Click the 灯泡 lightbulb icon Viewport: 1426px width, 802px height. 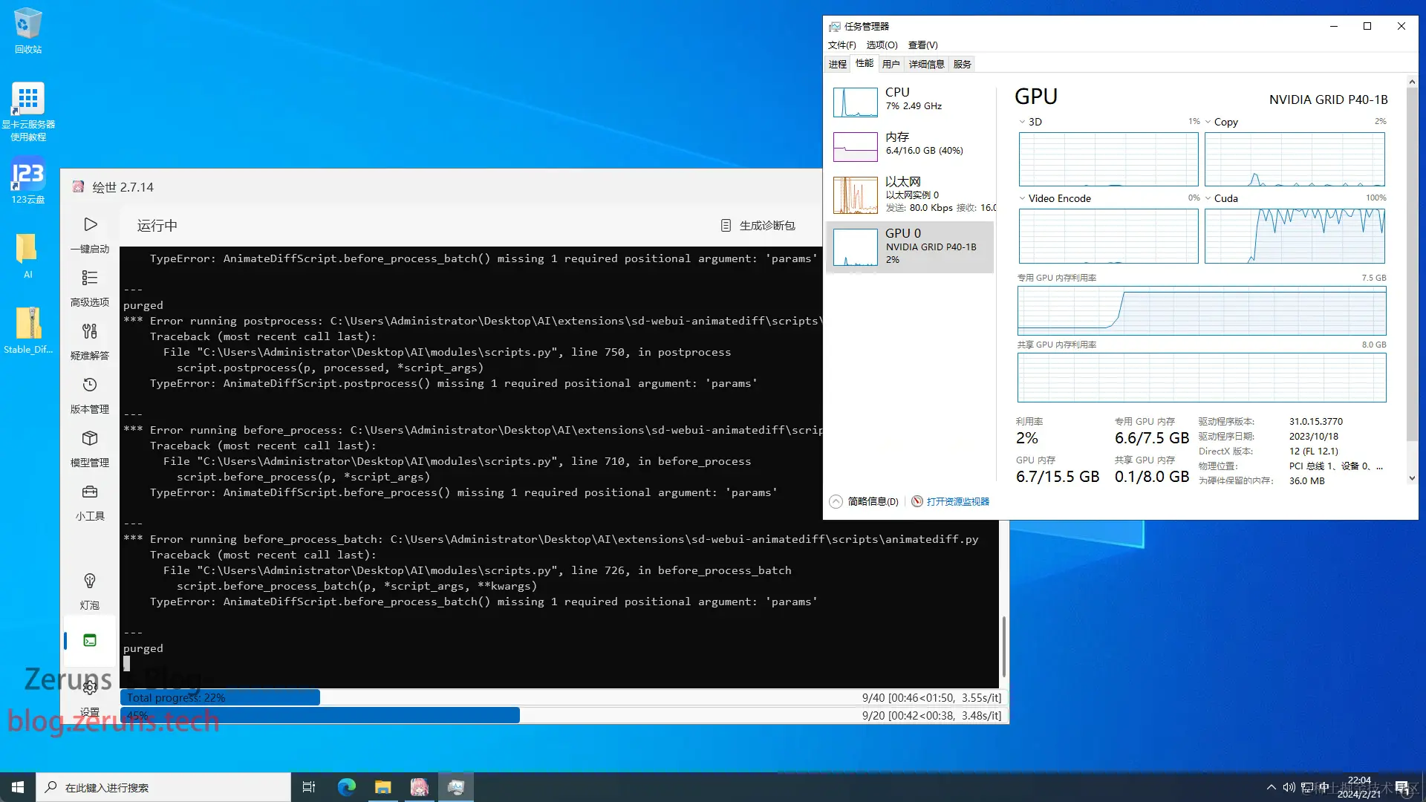(90, 581)
